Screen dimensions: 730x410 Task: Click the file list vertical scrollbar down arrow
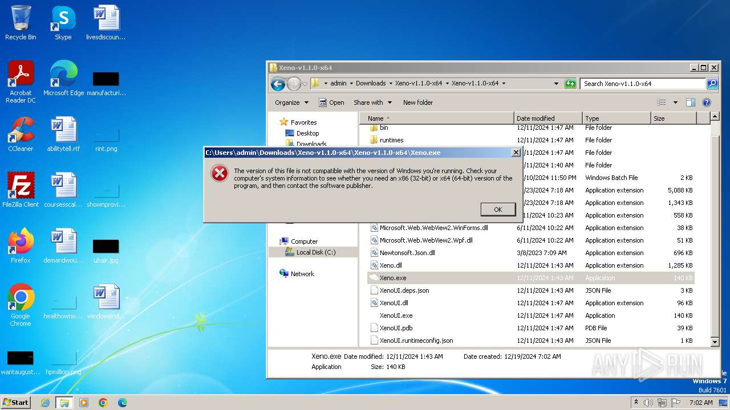715,342
